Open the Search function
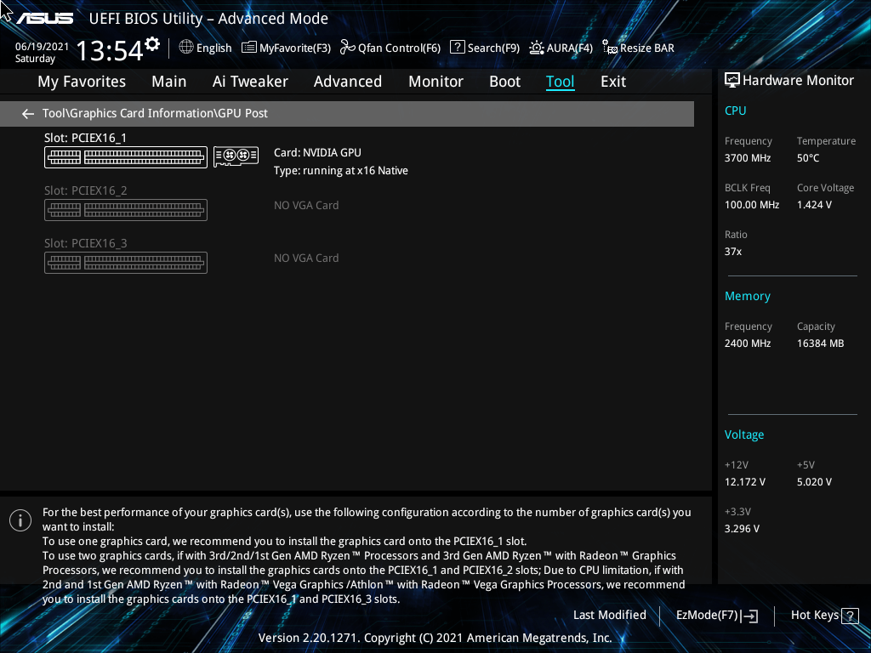 pos(484,48)
